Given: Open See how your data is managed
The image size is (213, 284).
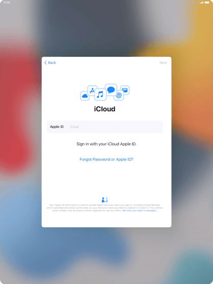Looking at the screenshot, I should pos(140,211).
